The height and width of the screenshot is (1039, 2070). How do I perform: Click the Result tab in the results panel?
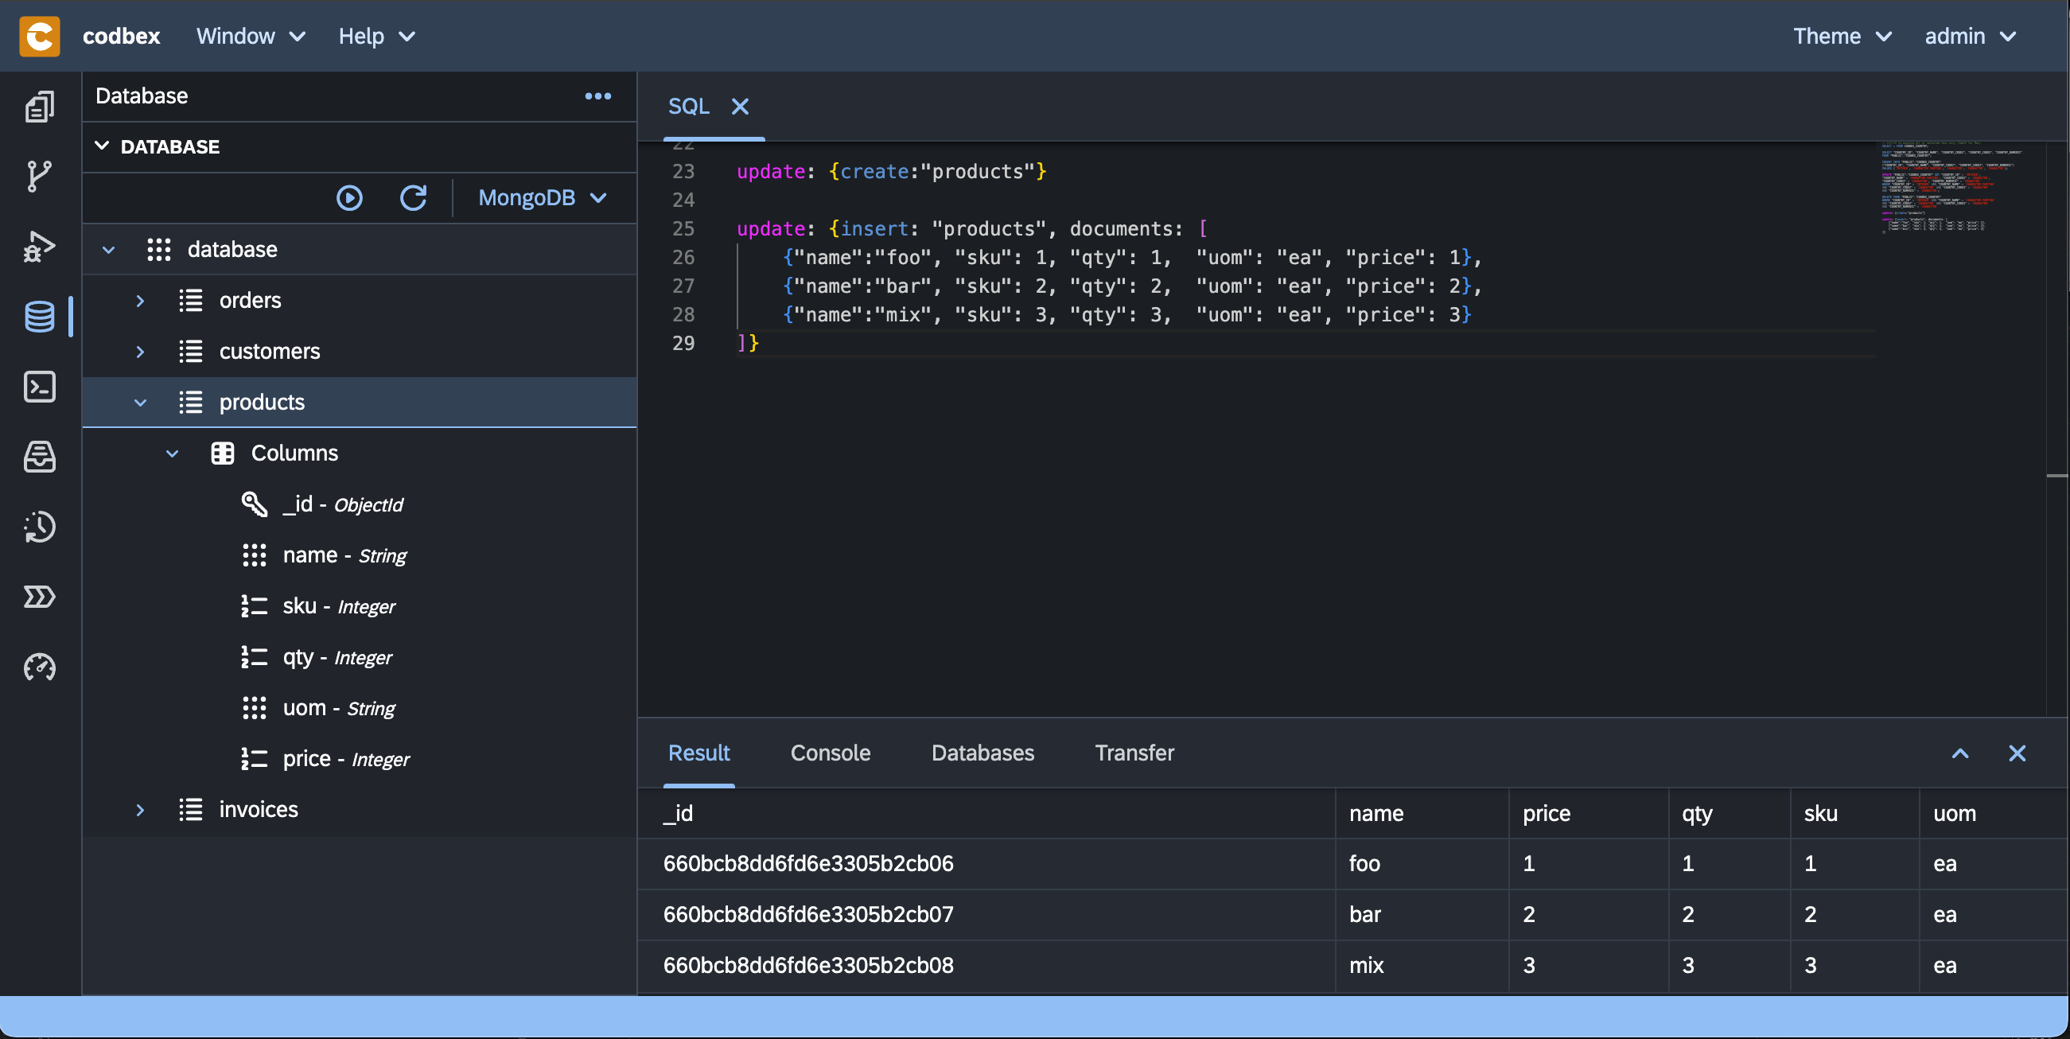(x=700, y=752)
